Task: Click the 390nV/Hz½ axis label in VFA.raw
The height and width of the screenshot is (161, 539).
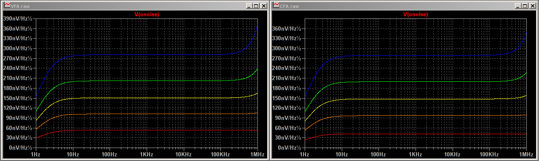Action: (x=17, y=18)
